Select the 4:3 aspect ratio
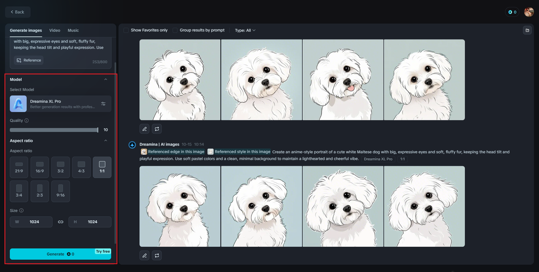539x272 pixels. pyautogui.click(x=81, y=167)
